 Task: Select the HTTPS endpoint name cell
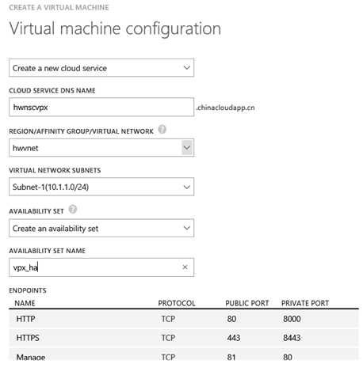pos(28,338)
